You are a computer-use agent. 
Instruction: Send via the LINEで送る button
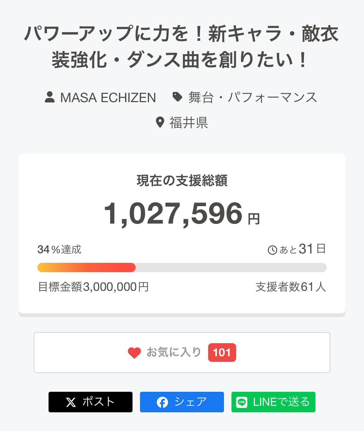click(273, 402)
